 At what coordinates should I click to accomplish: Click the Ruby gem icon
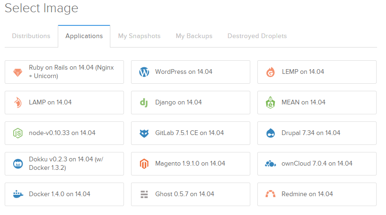(18, 72)
